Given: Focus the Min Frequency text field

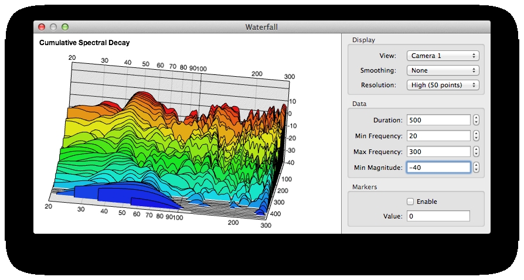Looking at the screenshot, I should (x=438, y=136).
